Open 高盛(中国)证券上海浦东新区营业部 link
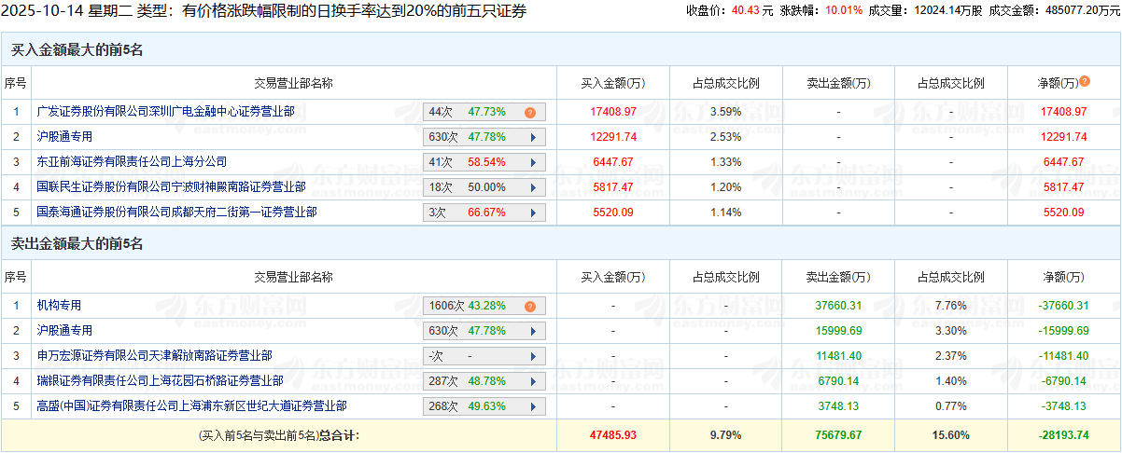Image resolution: width=1122 pixels, height=453 pixels. [x=191, y=406]
